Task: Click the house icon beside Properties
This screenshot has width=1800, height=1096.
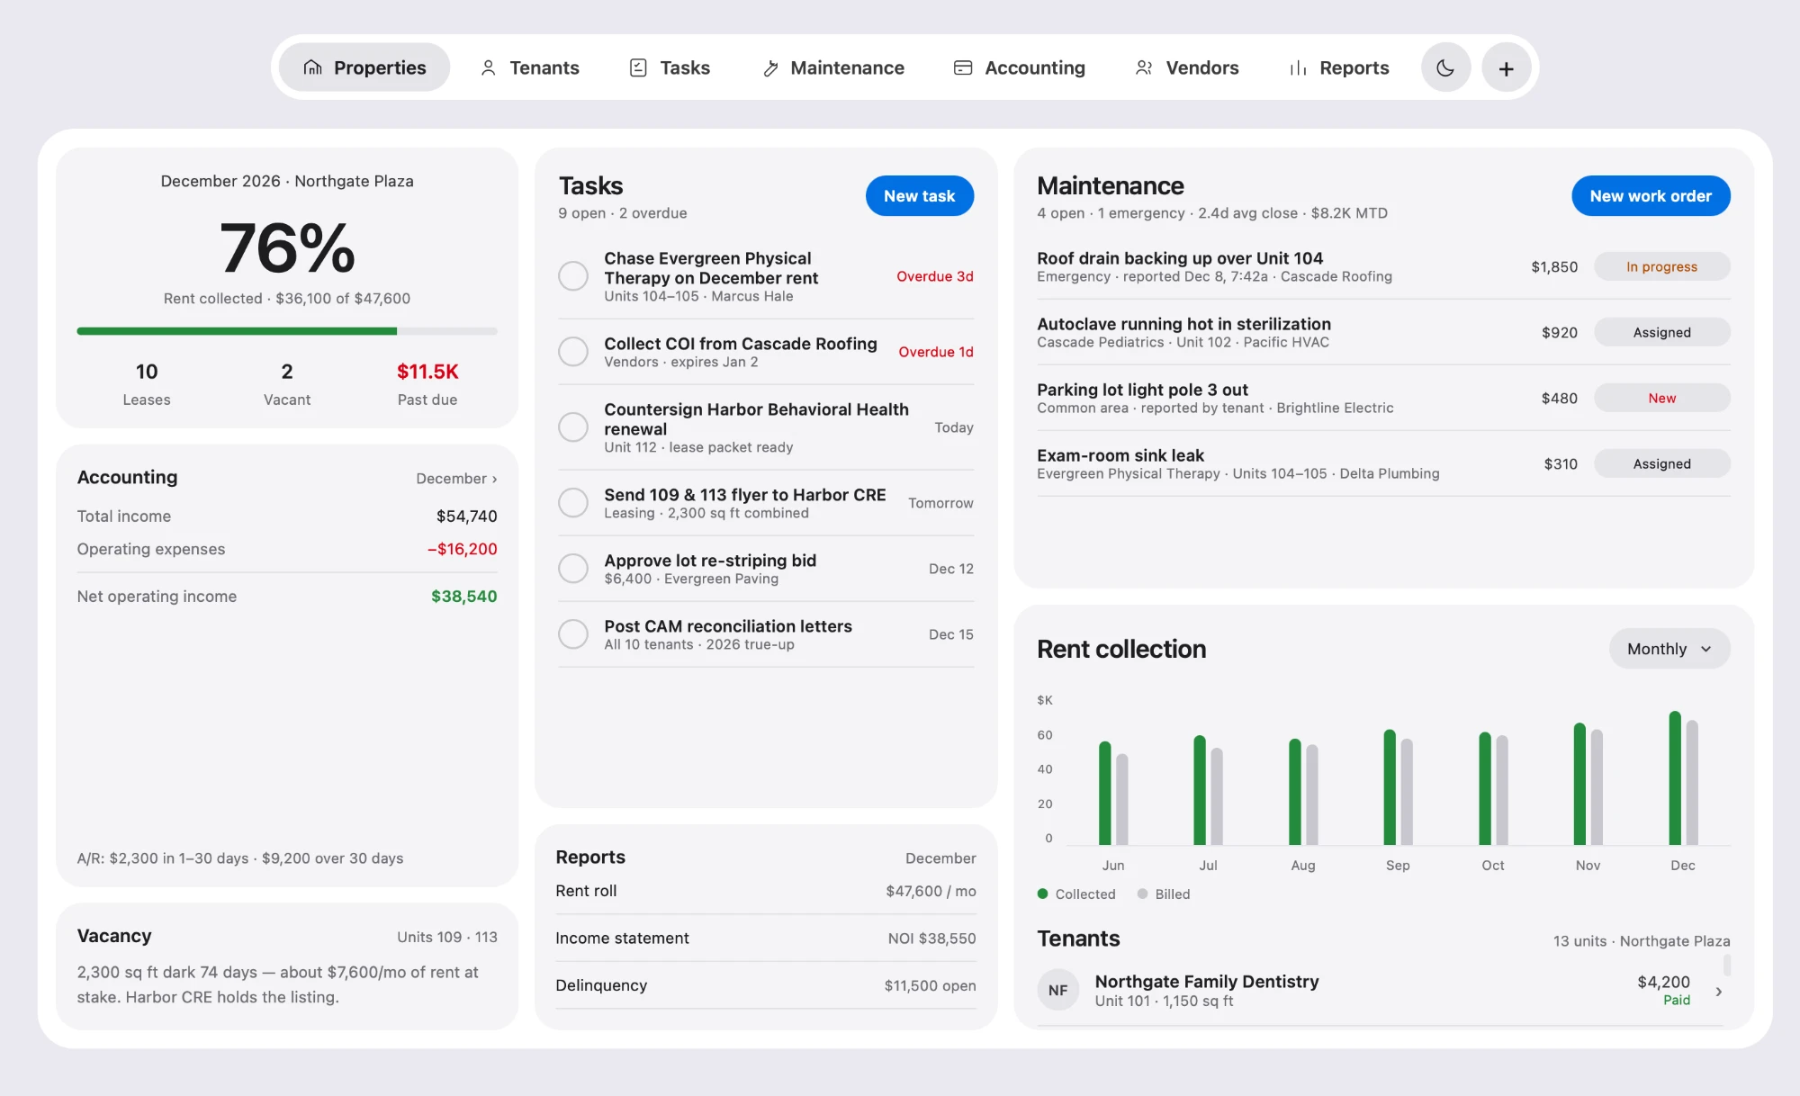Action: (x=312, y=67)
